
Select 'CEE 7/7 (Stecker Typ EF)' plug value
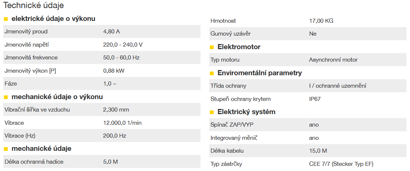pyautogui.click(x=341, y=164)
